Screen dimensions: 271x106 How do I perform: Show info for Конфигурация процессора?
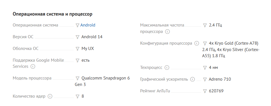click(197, 43)
